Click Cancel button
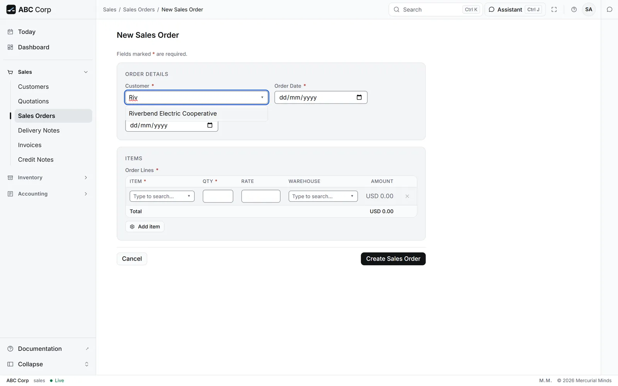 pyautogui.click(x=132, y=259)
